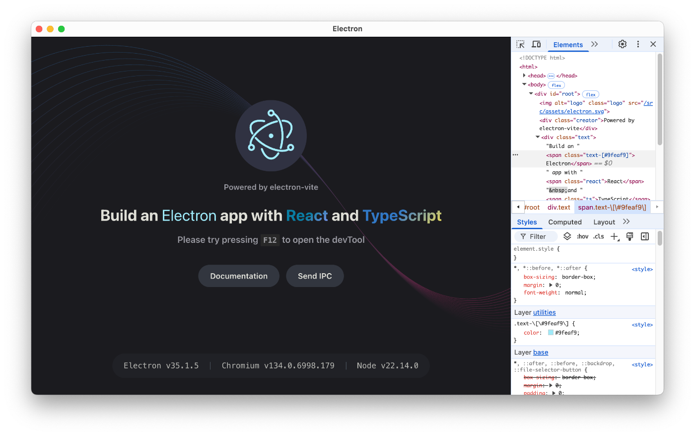Open the Layer utilities link
Screen dimensions: 695x436
tap(545, 312)
